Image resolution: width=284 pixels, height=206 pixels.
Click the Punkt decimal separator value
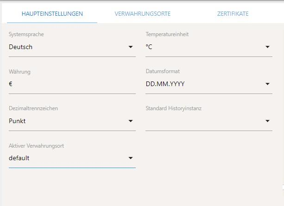[x=18, y=121]
